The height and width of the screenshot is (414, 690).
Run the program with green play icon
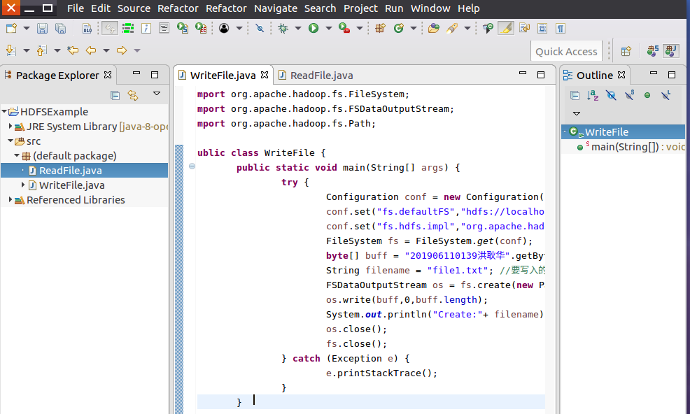(x=314, y=29)
